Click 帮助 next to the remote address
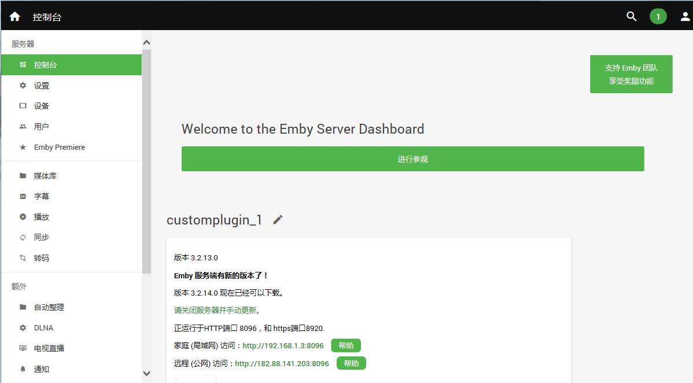The image size is (693, 383). (351, 363)
